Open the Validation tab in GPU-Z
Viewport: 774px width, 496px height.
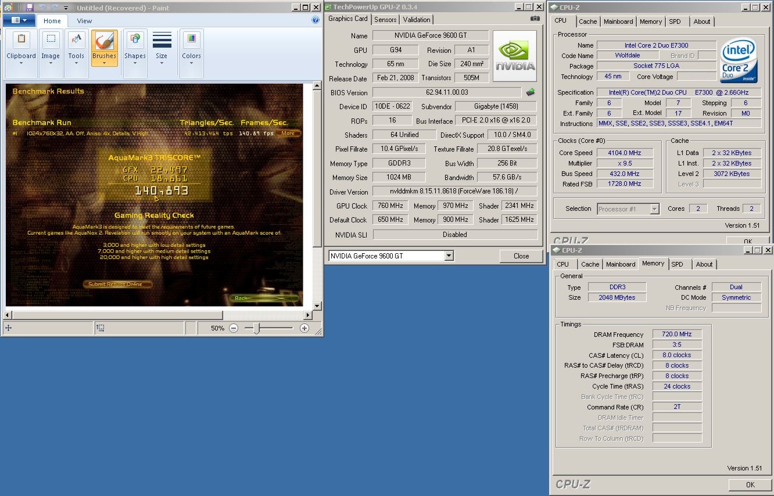pos(417,19)
